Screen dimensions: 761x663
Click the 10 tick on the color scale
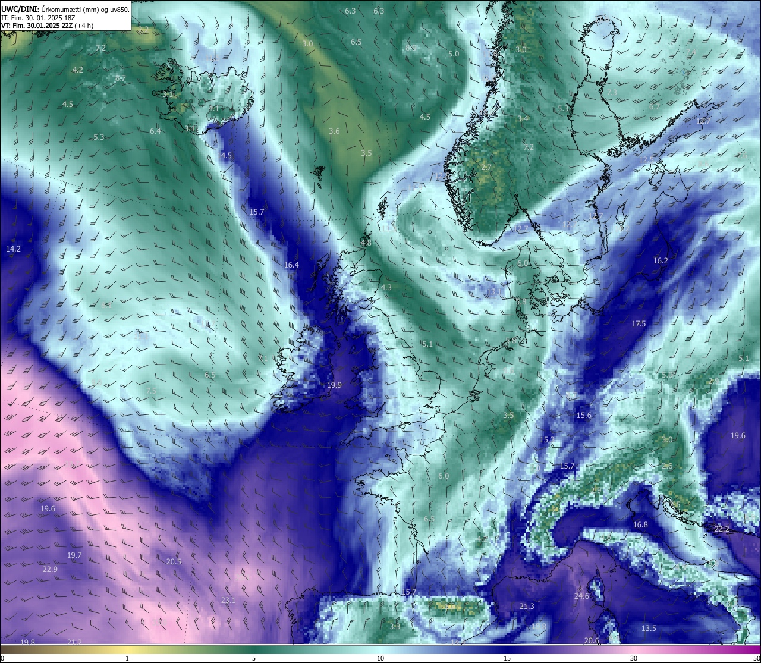click(380, 658)
